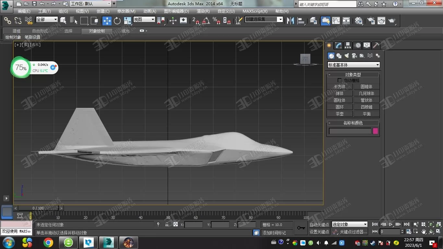Click the 平面 plane button

tap(366, 114)
